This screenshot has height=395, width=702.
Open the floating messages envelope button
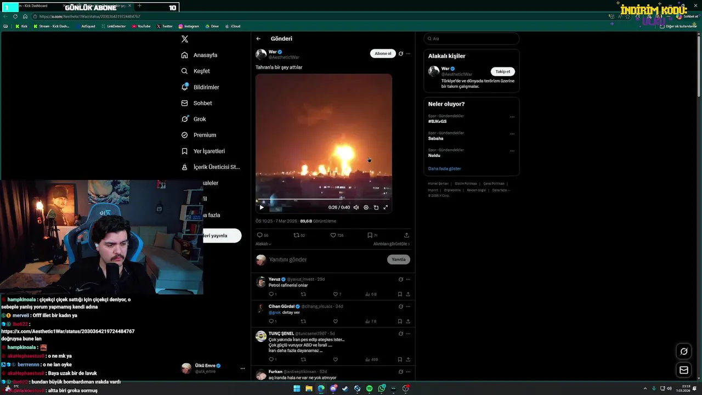684,370
